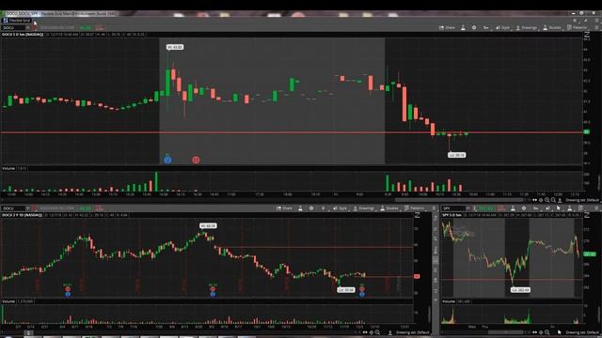
Task: Click patterns icon in SPY chart toolbar
Action: (580, 208)
